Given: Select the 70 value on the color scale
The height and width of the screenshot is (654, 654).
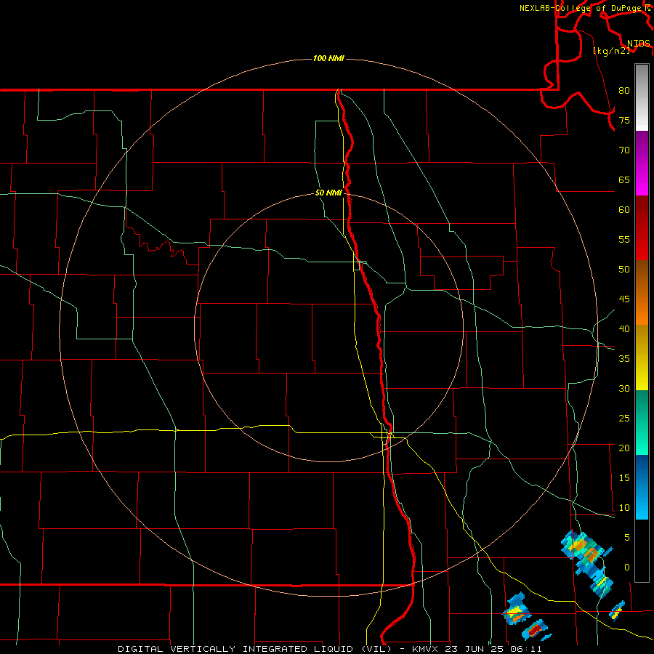Looking at the screenshot, I should pos(624,150).
